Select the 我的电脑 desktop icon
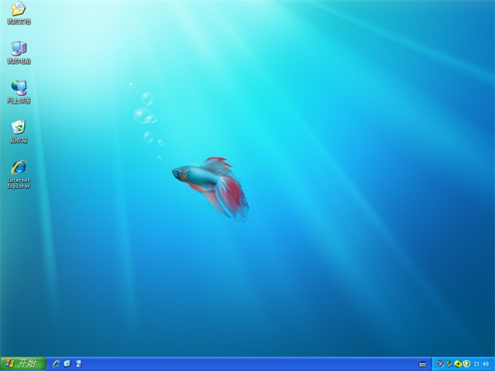The width and height of the screenshot is (495, 371). tap(19, 49)
